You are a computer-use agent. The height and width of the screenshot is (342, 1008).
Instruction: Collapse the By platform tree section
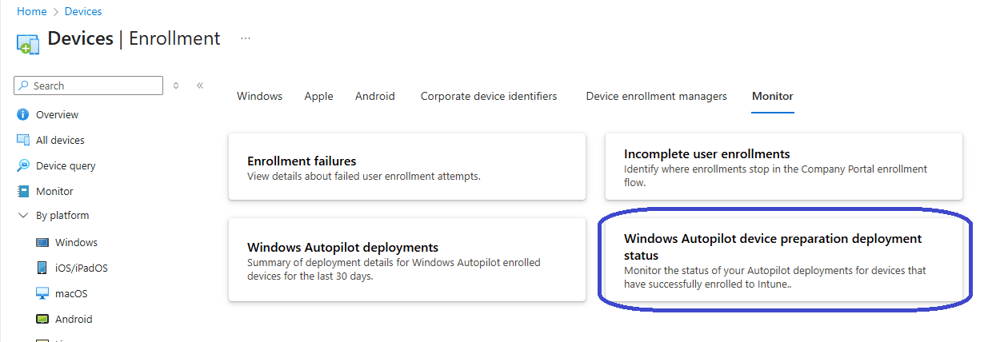coord(23,215)
